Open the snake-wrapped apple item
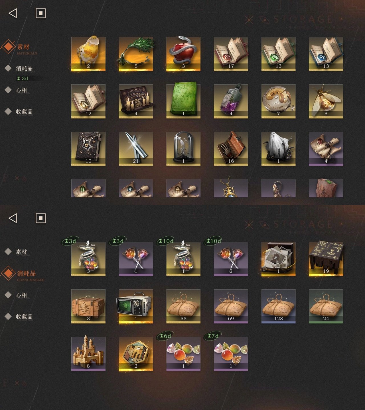365x410 pixels. pos(183,54)
